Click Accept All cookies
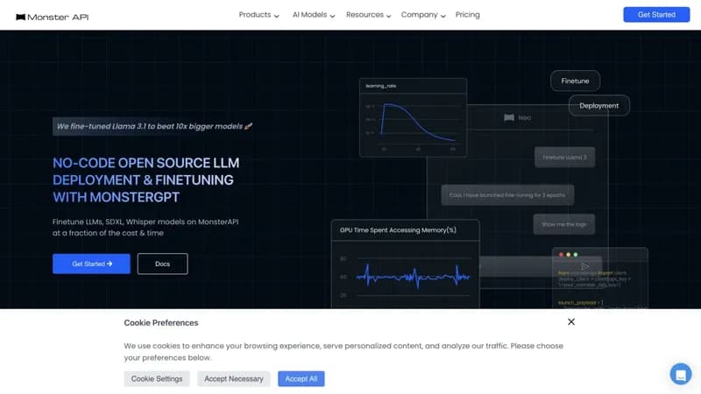The image size is (701, 394). click(301, 379)
